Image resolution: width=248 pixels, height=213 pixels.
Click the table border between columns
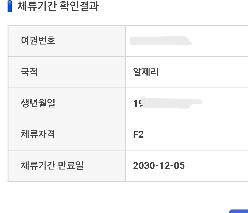[x=126, y=103]
